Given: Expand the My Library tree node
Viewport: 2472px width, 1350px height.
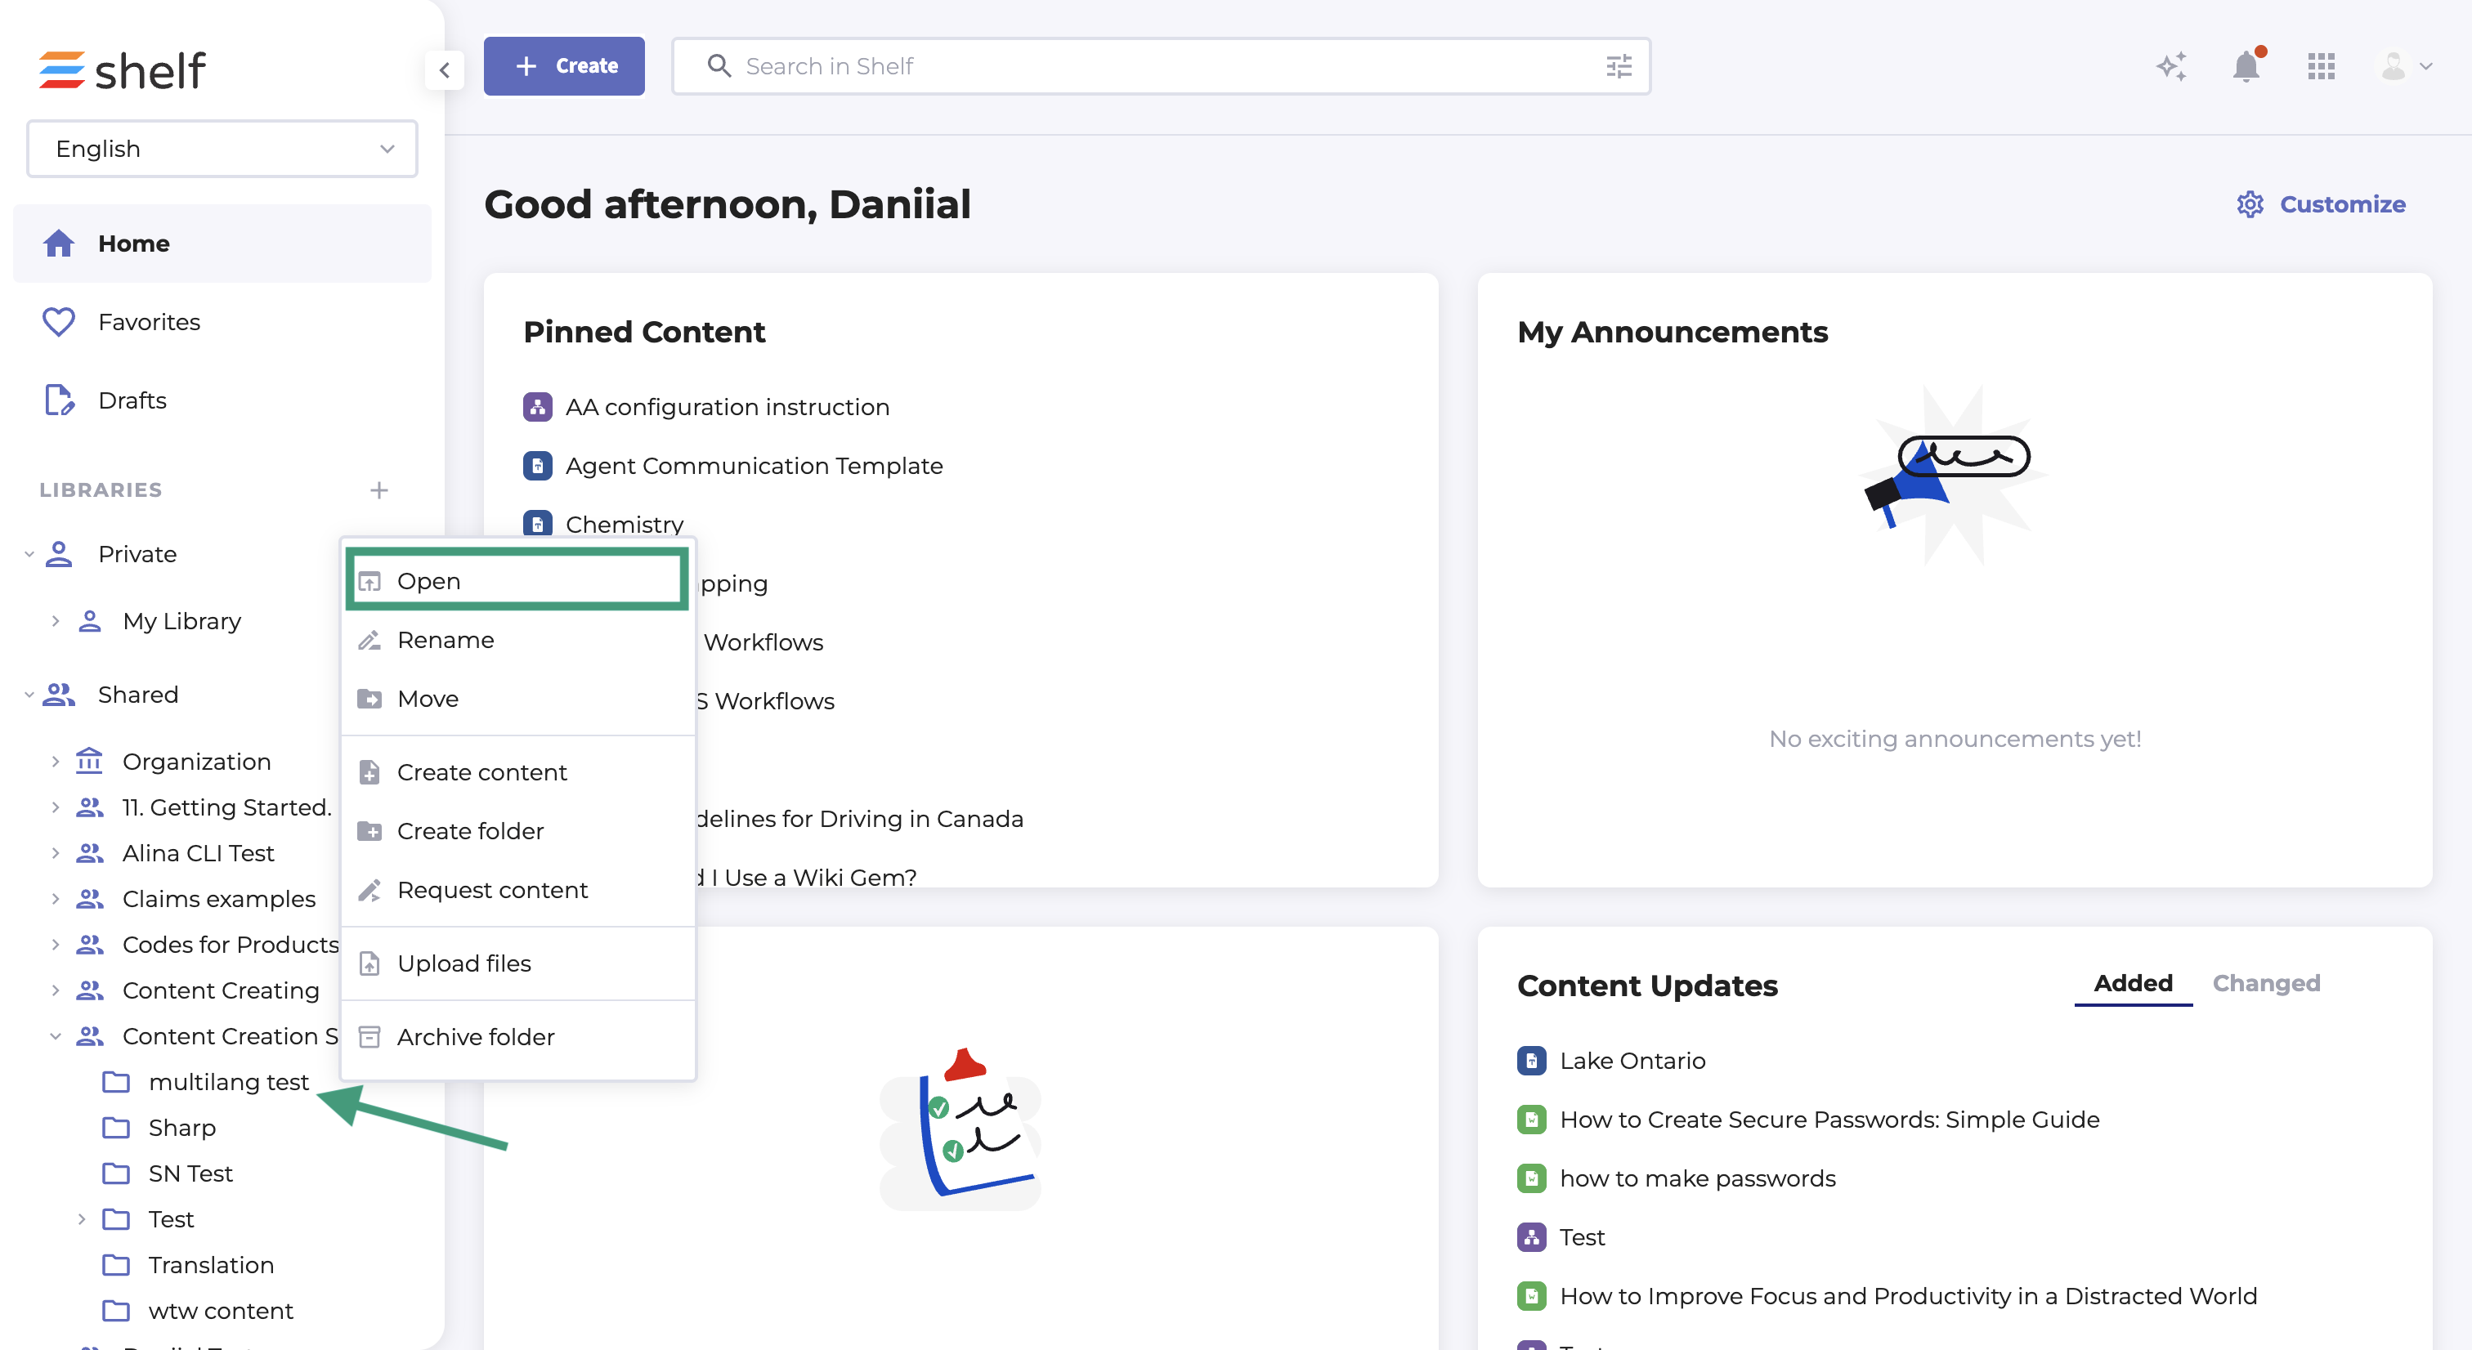Looking at the screenshot, I should click(56, 621).
